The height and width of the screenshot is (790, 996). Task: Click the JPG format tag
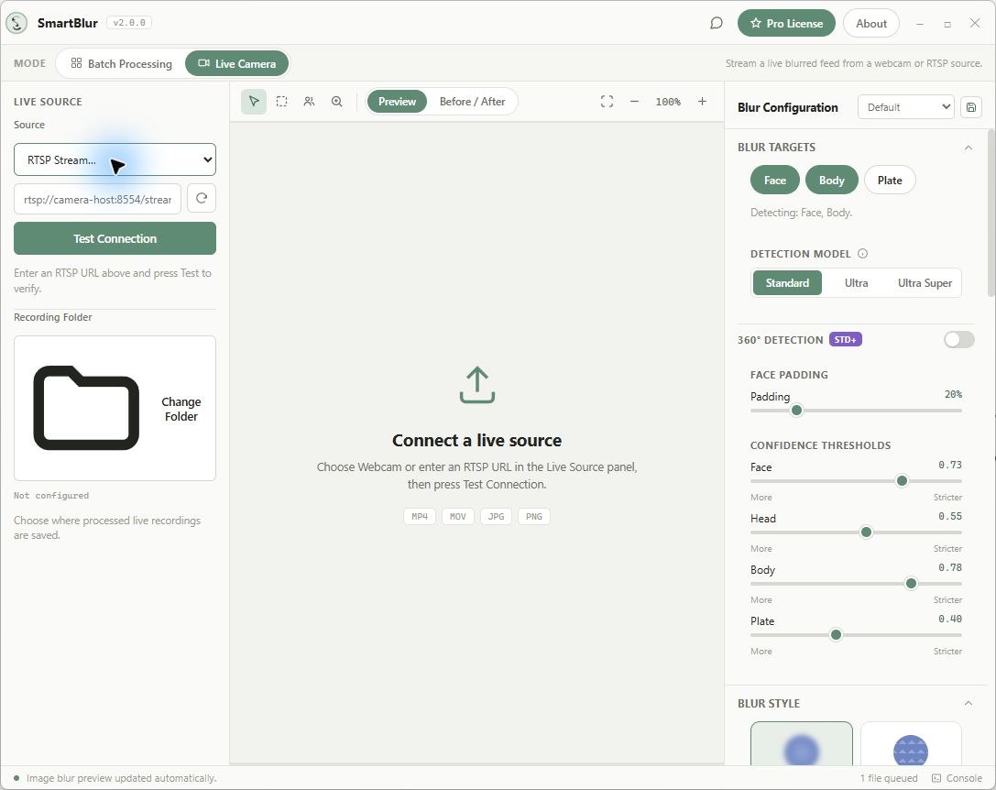(496, 517)
